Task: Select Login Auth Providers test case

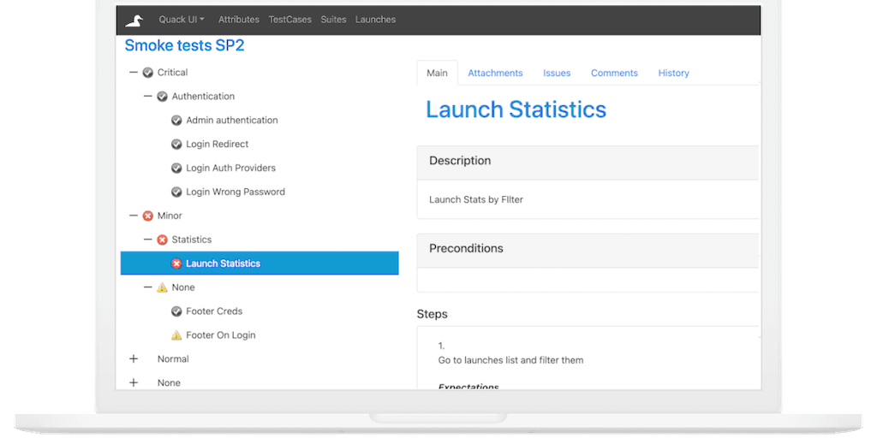Action: (230, 169)
